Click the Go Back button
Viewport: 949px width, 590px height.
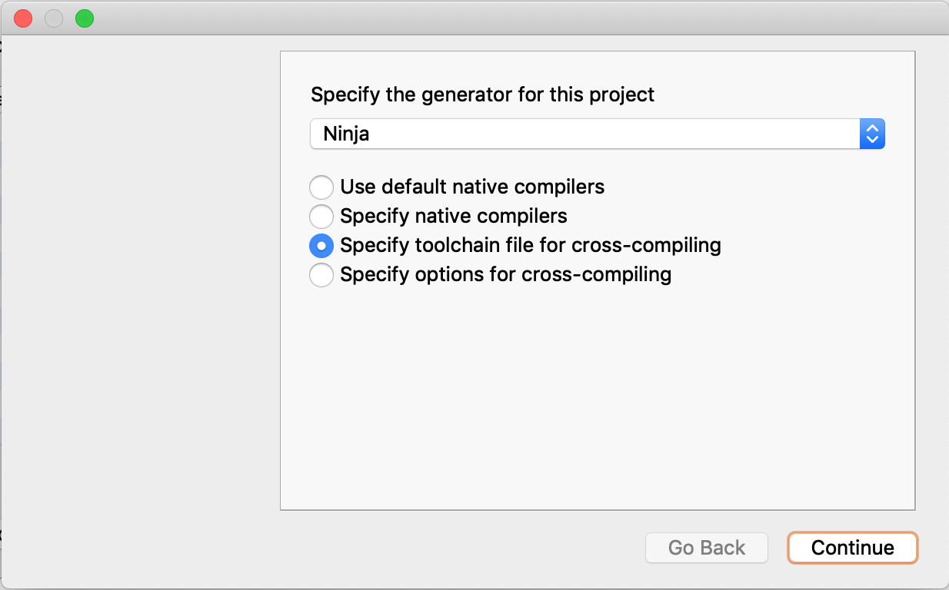(x=707, y=548)
